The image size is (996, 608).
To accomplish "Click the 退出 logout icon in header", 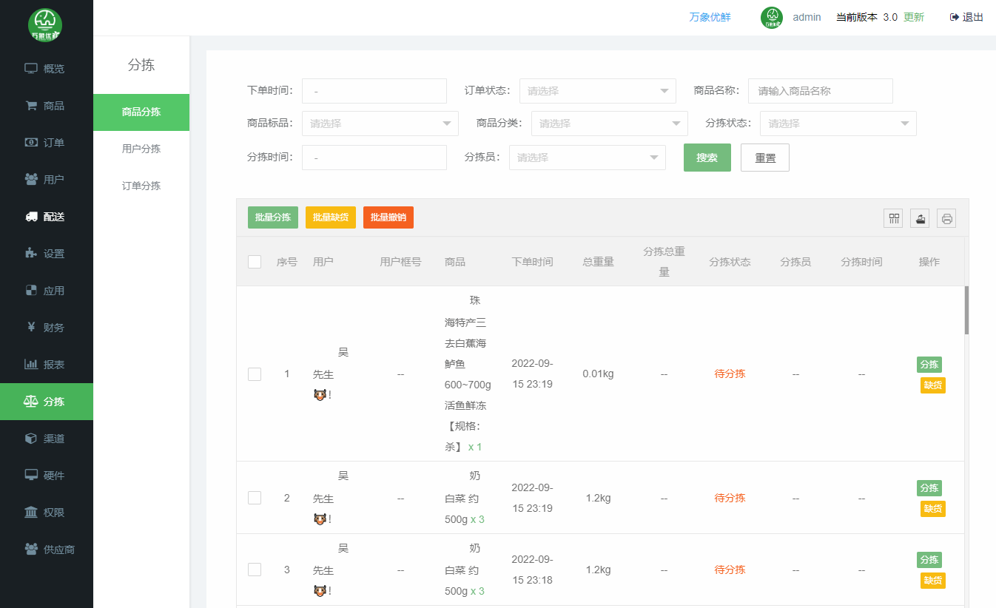I will pyautogui.click(x=955, y=17).
